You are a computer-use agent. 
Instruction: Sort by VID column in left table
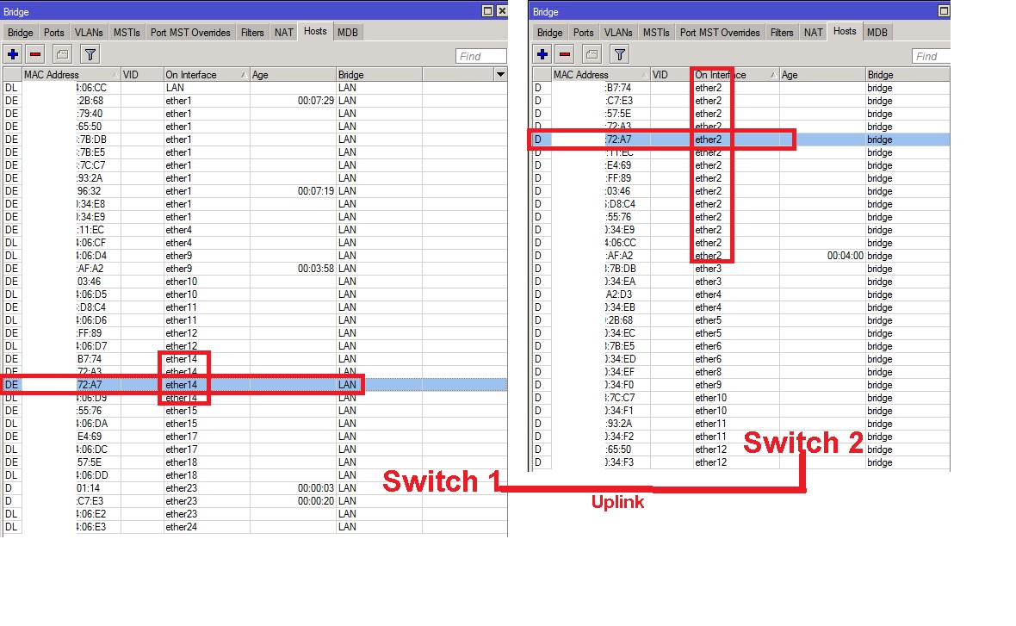point(142,75)
